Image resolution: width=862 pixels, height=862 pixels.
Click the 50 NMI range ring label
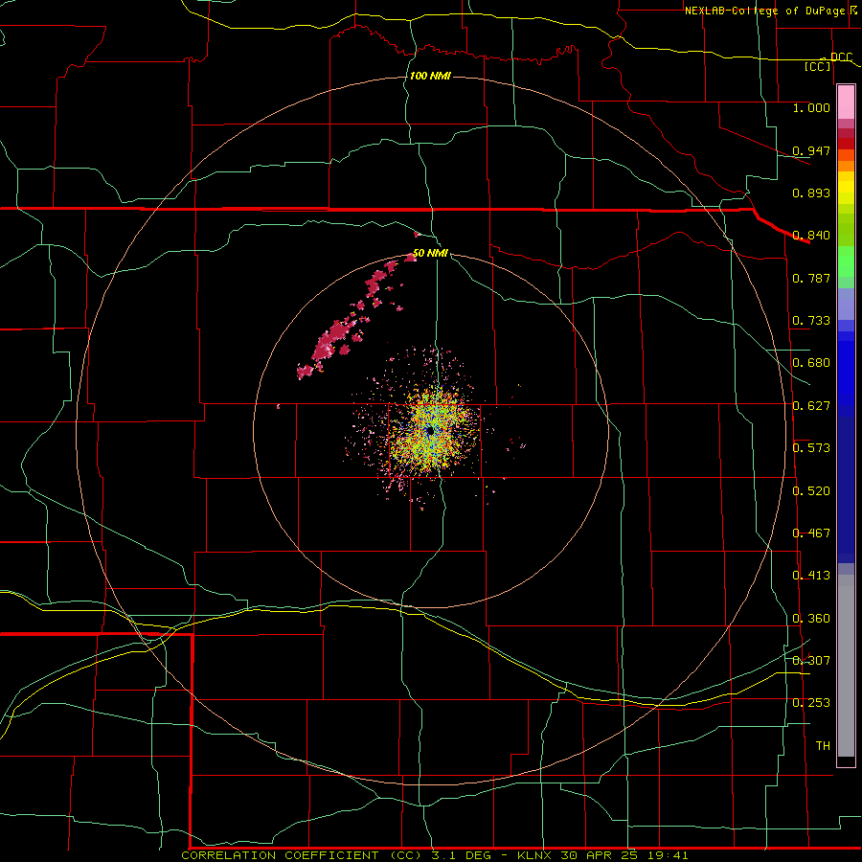coord(430,253)
